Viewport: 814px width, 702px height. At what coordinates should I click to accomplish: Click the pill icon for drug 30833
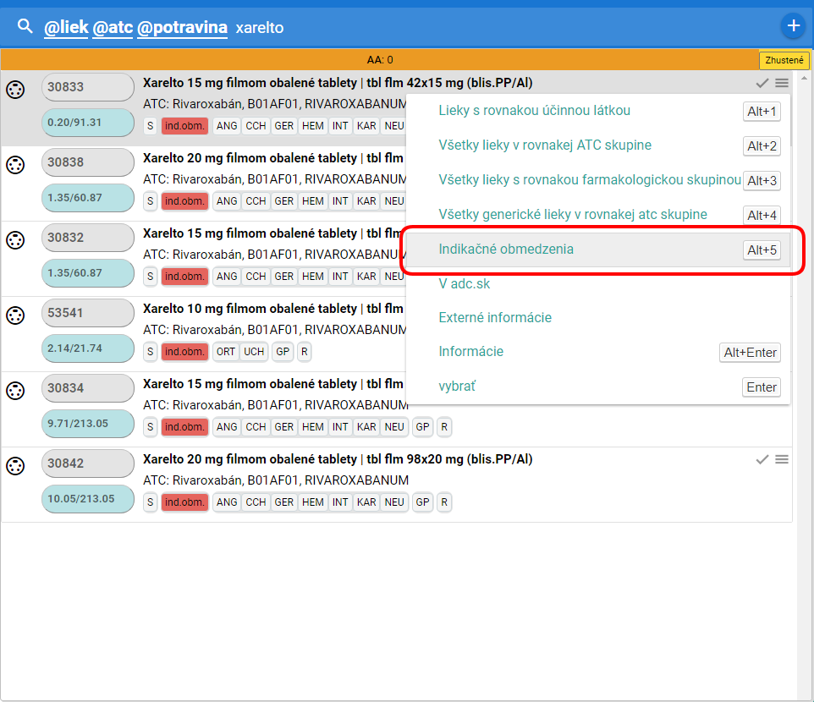(x=15, y=90)
